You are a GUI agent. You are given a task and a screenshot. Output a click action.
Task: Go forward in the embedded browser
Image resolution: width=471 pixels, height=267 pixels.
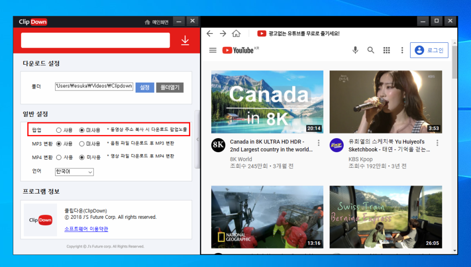[x=223, y=33]
